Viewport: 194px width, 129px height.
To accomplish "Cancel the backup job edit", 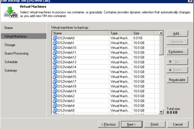I will [x=178, y=124].
